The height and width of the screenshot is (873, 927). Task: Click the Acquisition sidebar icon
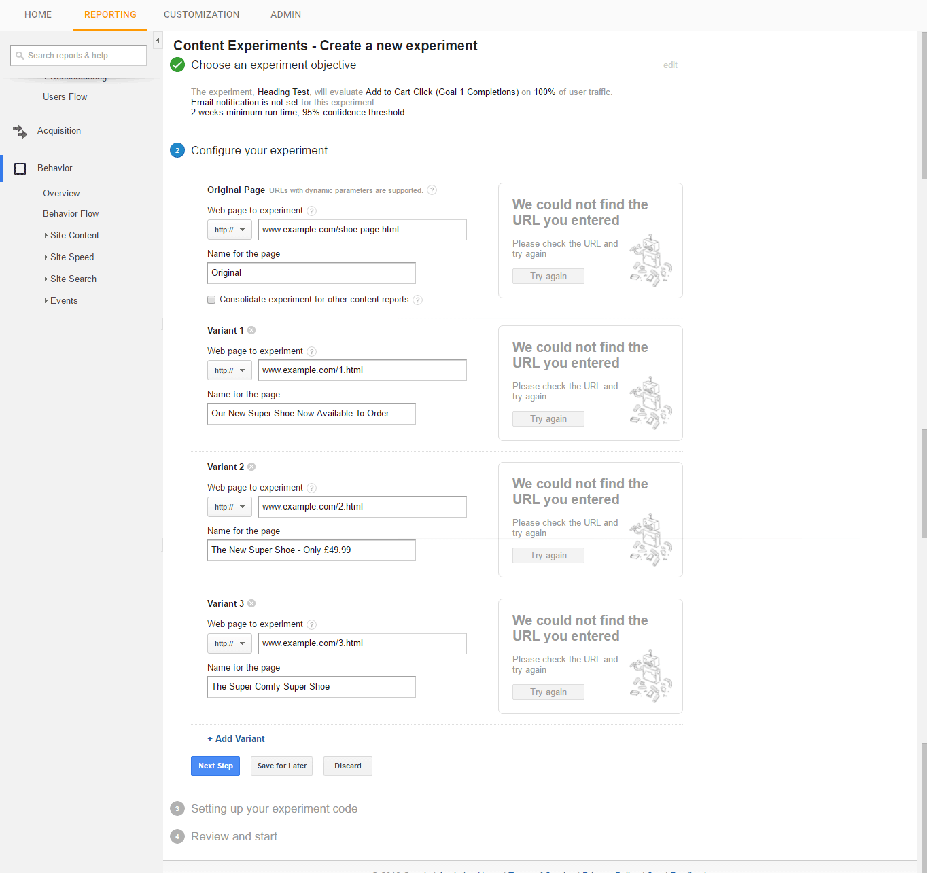click(20, 131)
